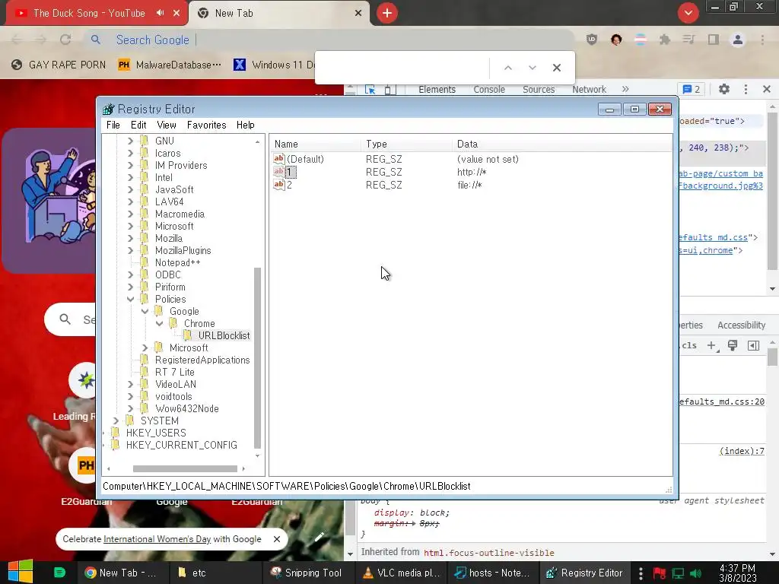
Task: Sort values by the Name column
Action: [316, 144]
